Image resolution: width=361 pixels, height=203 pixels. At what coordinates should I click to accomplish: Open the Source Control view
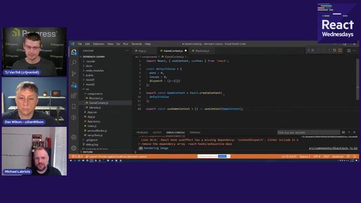click(74, 74)
